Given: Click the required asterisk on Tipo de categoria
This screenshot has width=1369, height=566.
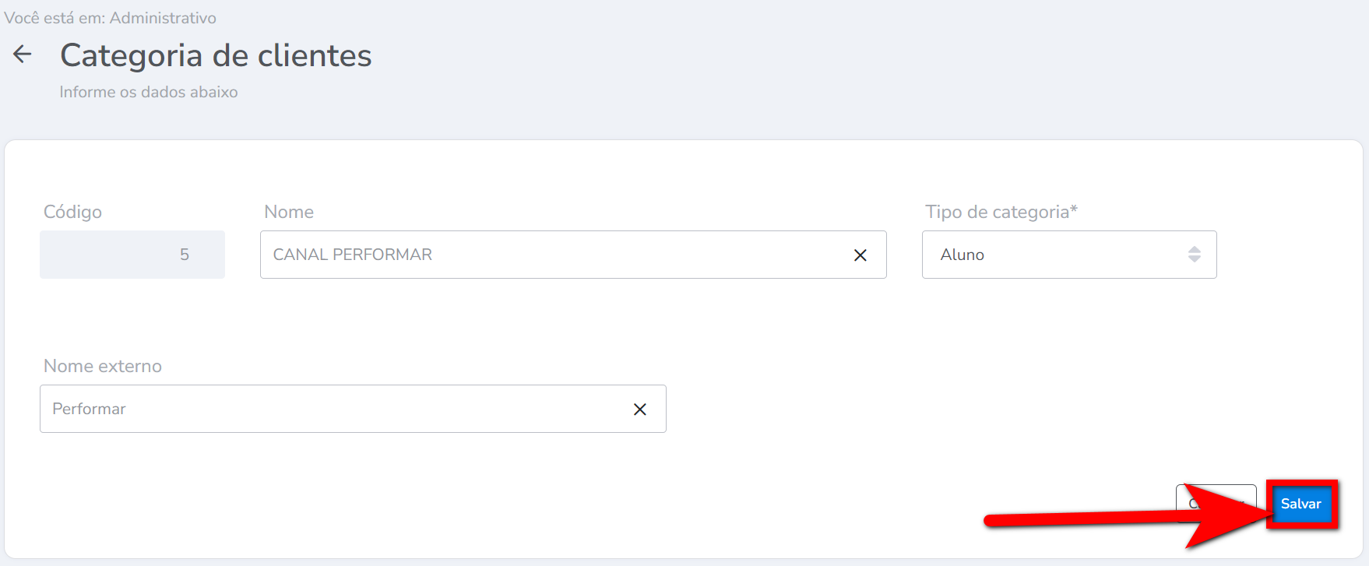Looking at the screenshot, I should (x=1074, y=209).
